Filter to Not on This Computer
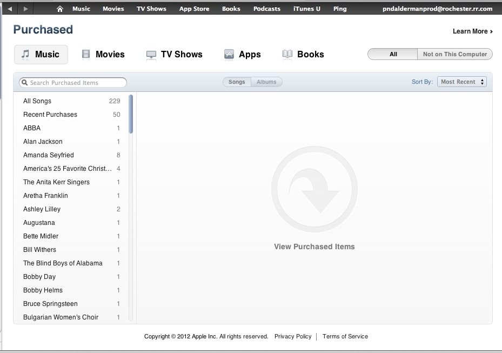 tap(455, 54)
